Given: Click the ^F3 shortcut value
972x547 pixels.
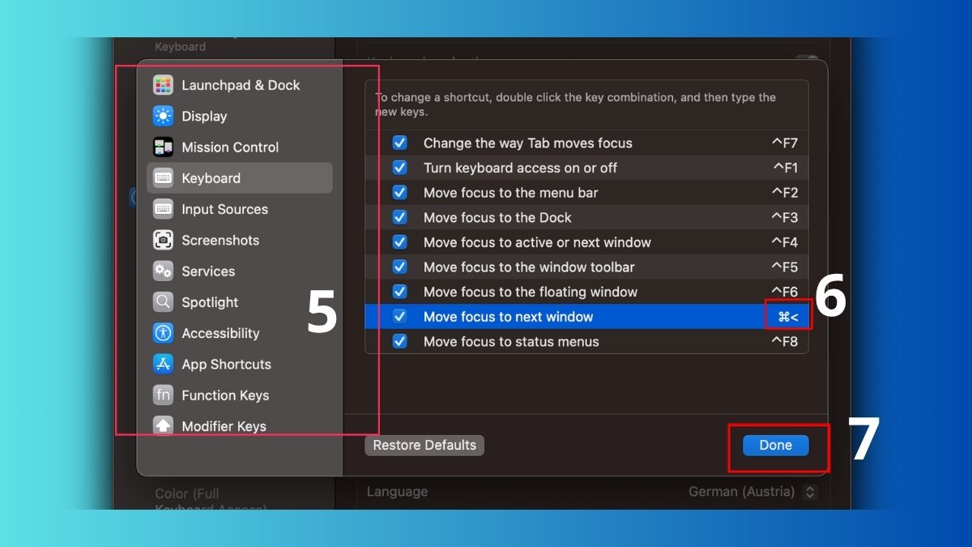Looking at the screenshot, I should (x=785, y=217).
